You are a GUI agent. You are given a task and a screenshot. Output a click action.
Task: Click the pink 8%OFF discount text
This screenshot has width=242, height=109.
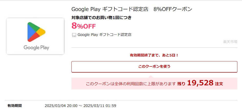click(83, 26)
